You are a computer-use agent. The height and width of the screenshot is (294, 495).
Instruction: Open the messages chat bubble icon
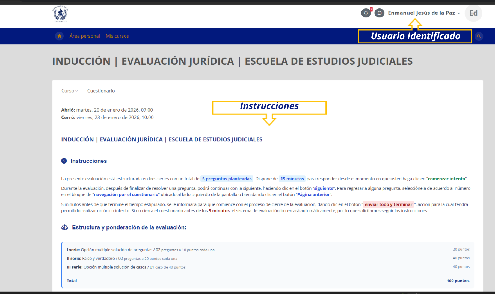tap(379, 13)
